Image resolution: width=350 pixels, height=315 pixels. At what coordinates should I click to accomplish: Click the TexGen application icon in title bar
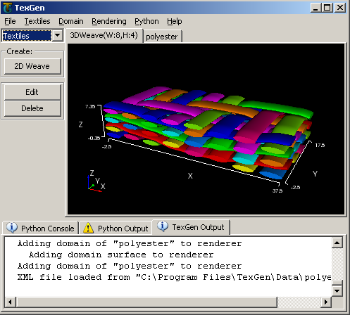coord(7,8)
